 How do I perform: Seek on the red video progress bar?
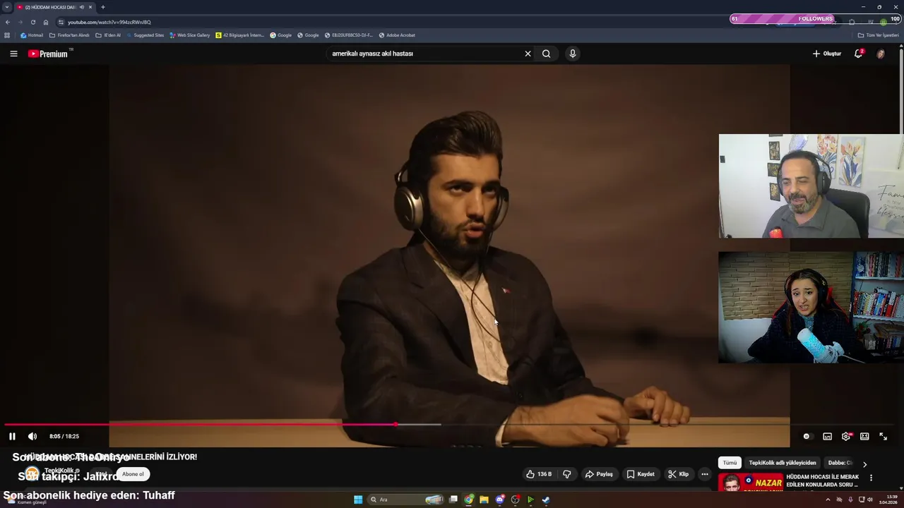point(200,424)
